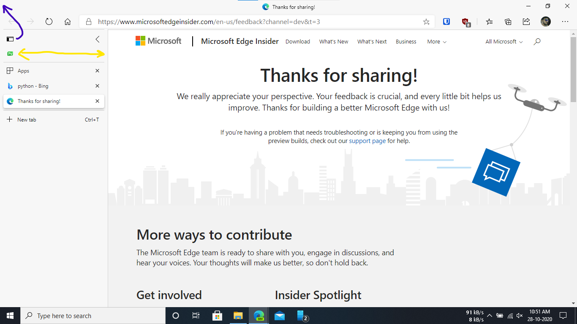Close the Thanks for sharing! tab

coord(98,101)
